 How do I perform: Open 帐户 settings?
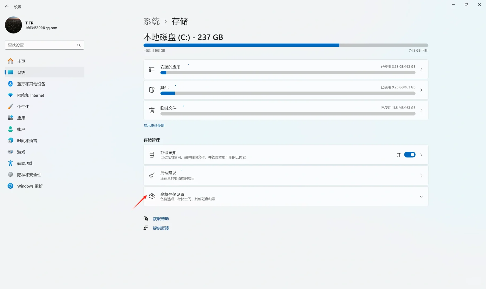click(x=21, y=129)
